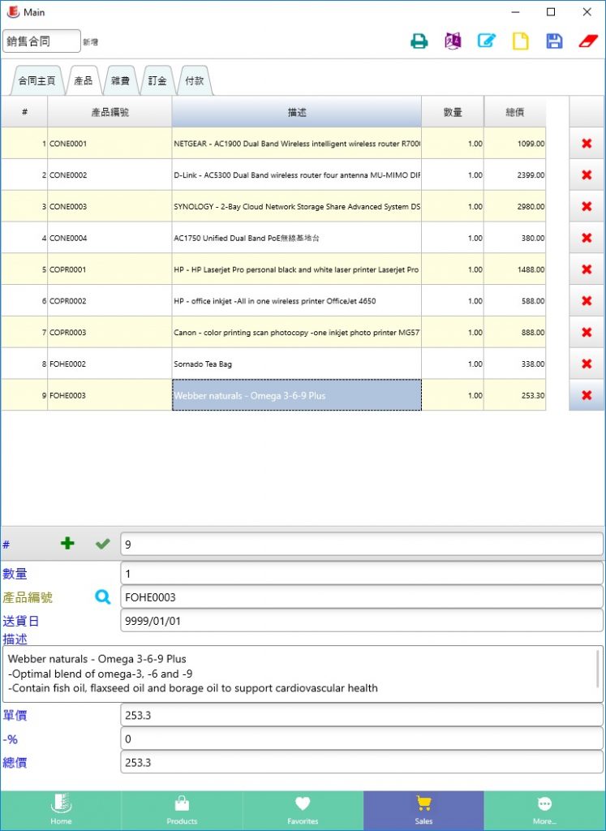Screen dimensions: 606x831
Task: Maximize the Main window
Action: coord(551,11)
